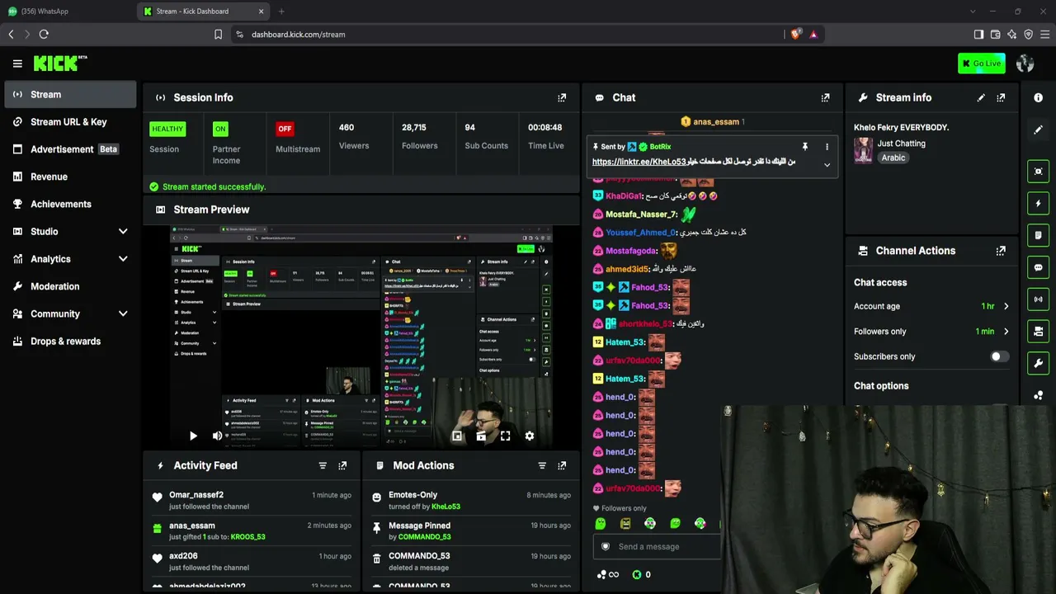
Task: Filter the Mod Actions list
Action: (x=542, y=465)
